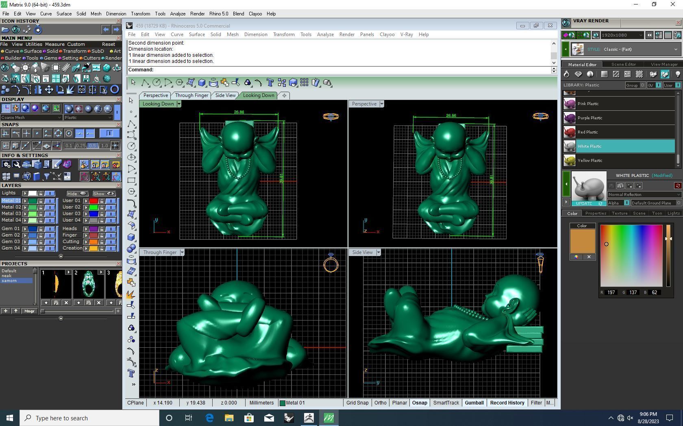
Task: Click the diamond gem icon in Material Editor
Action: click(x=578, y=74)
